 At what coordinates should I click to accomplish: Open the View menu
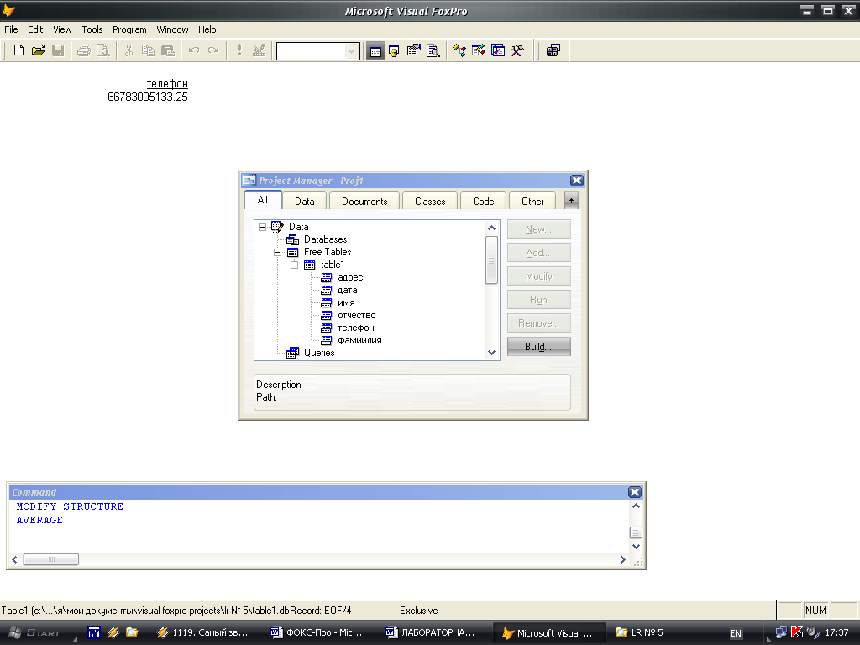pyautogui.click(x=62, y=29)
